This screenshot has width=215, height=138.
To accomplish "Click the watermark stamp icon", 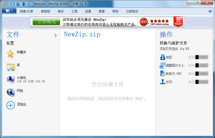I will pyautogui.click(x=162, y=82).
